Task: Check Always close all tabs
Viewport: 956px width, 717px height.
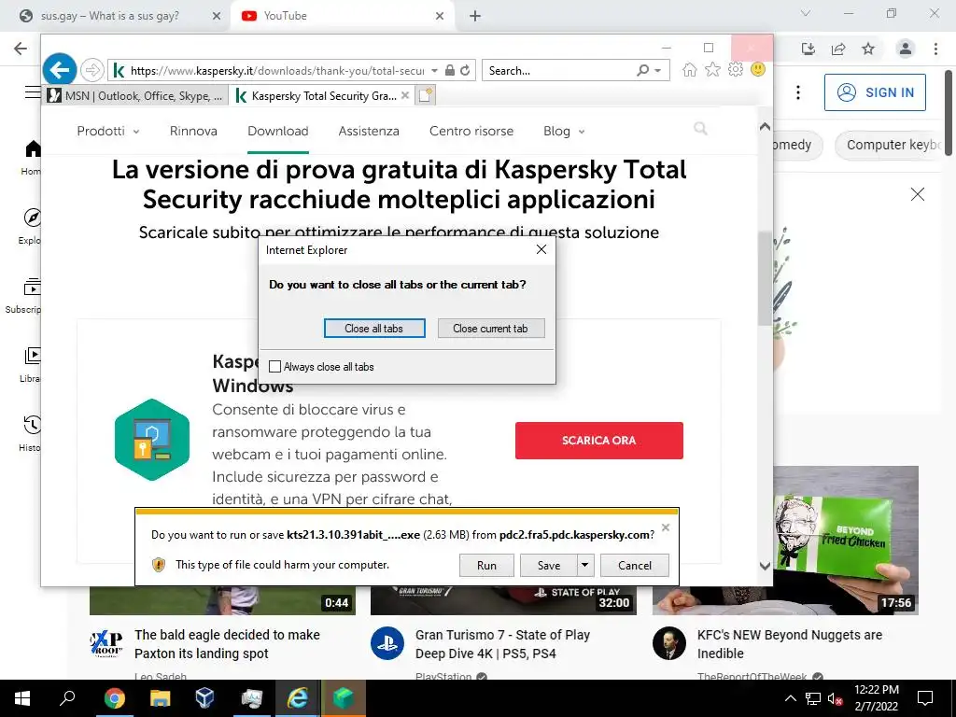Action: pos(275,366)
